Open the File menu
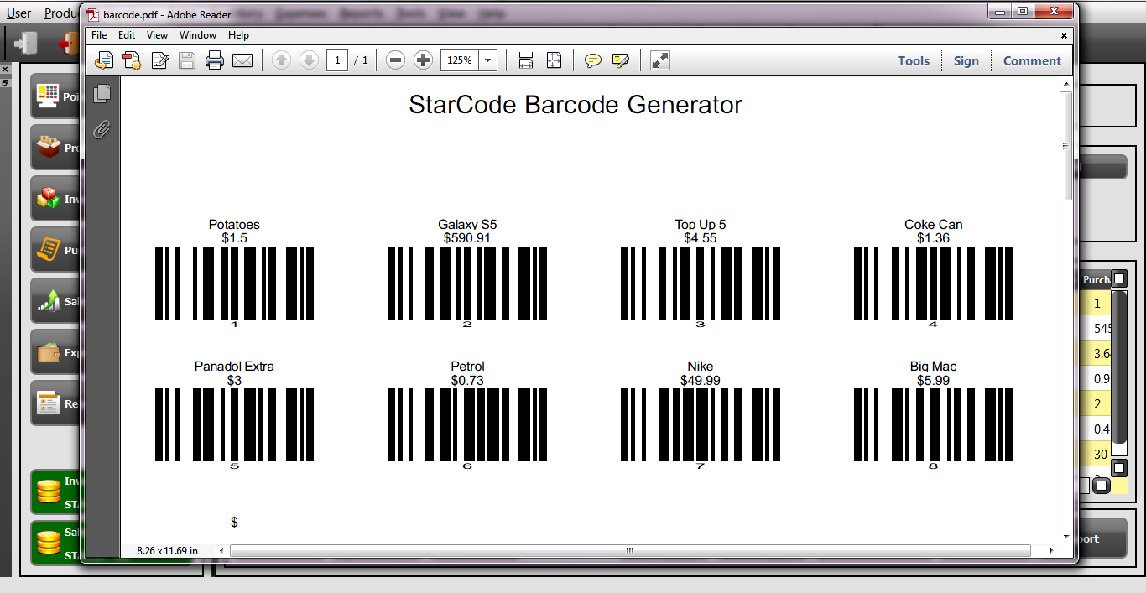This screenshot has height=593, width=1146. click(x=99, y=35)
